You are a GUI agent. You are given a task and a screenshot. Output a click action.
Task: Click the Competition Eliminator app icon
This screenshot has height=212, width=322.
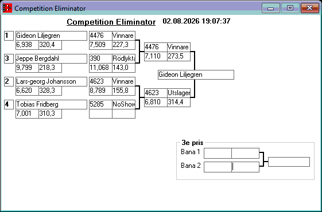coord(7,8)
